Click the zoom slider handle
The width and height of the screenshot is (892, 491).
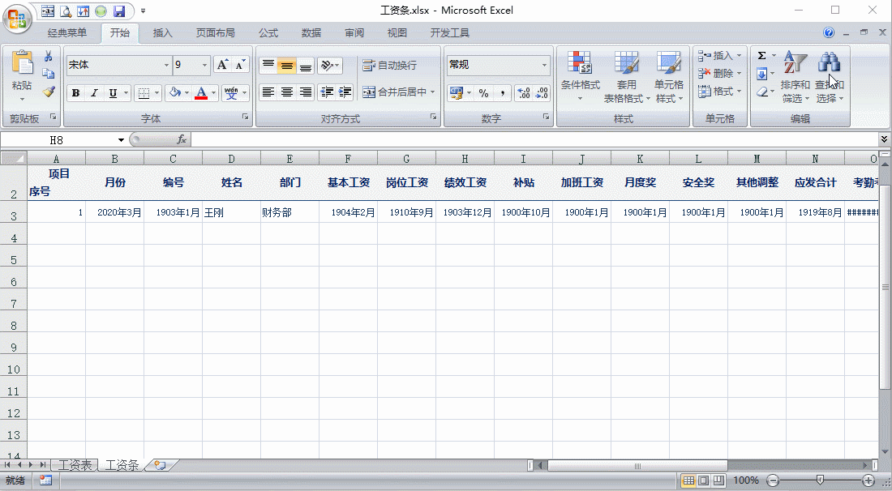click(x=820, y=480)
